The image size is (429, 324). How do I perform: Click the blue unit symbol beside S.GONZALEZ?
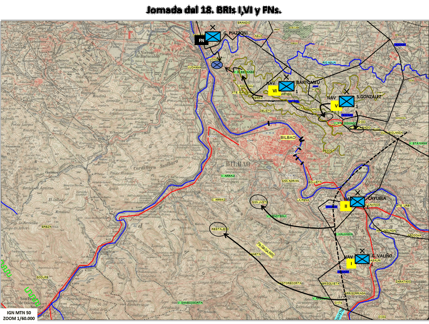(346, 101)
